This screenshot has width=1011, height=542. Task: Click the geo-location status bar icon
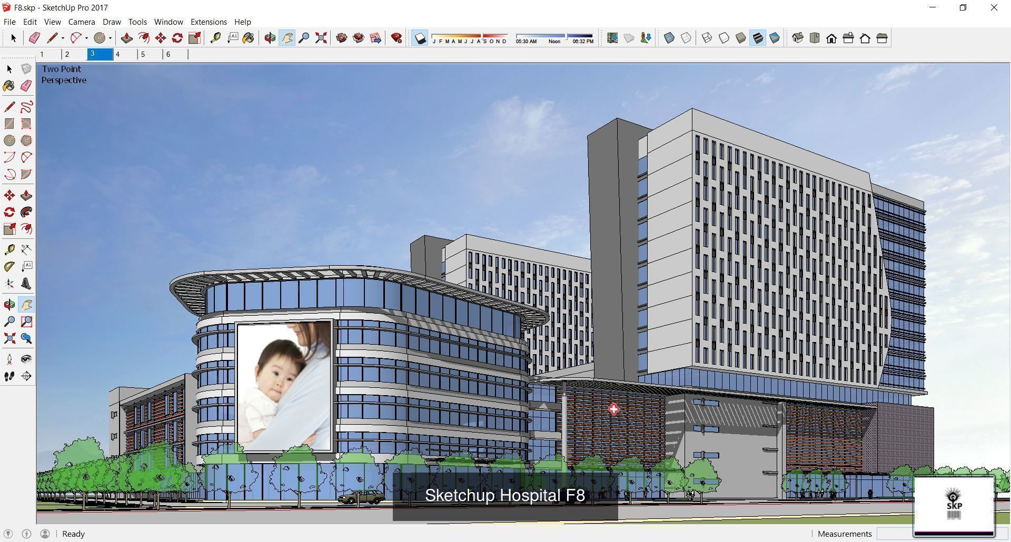(9, 534)
